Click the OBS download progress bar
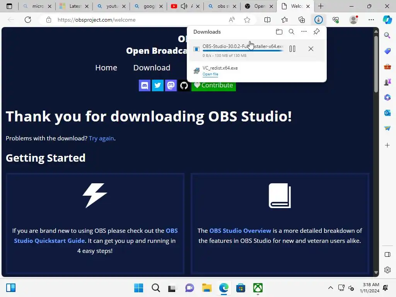 pyautogui.click(x=243, y=51)
